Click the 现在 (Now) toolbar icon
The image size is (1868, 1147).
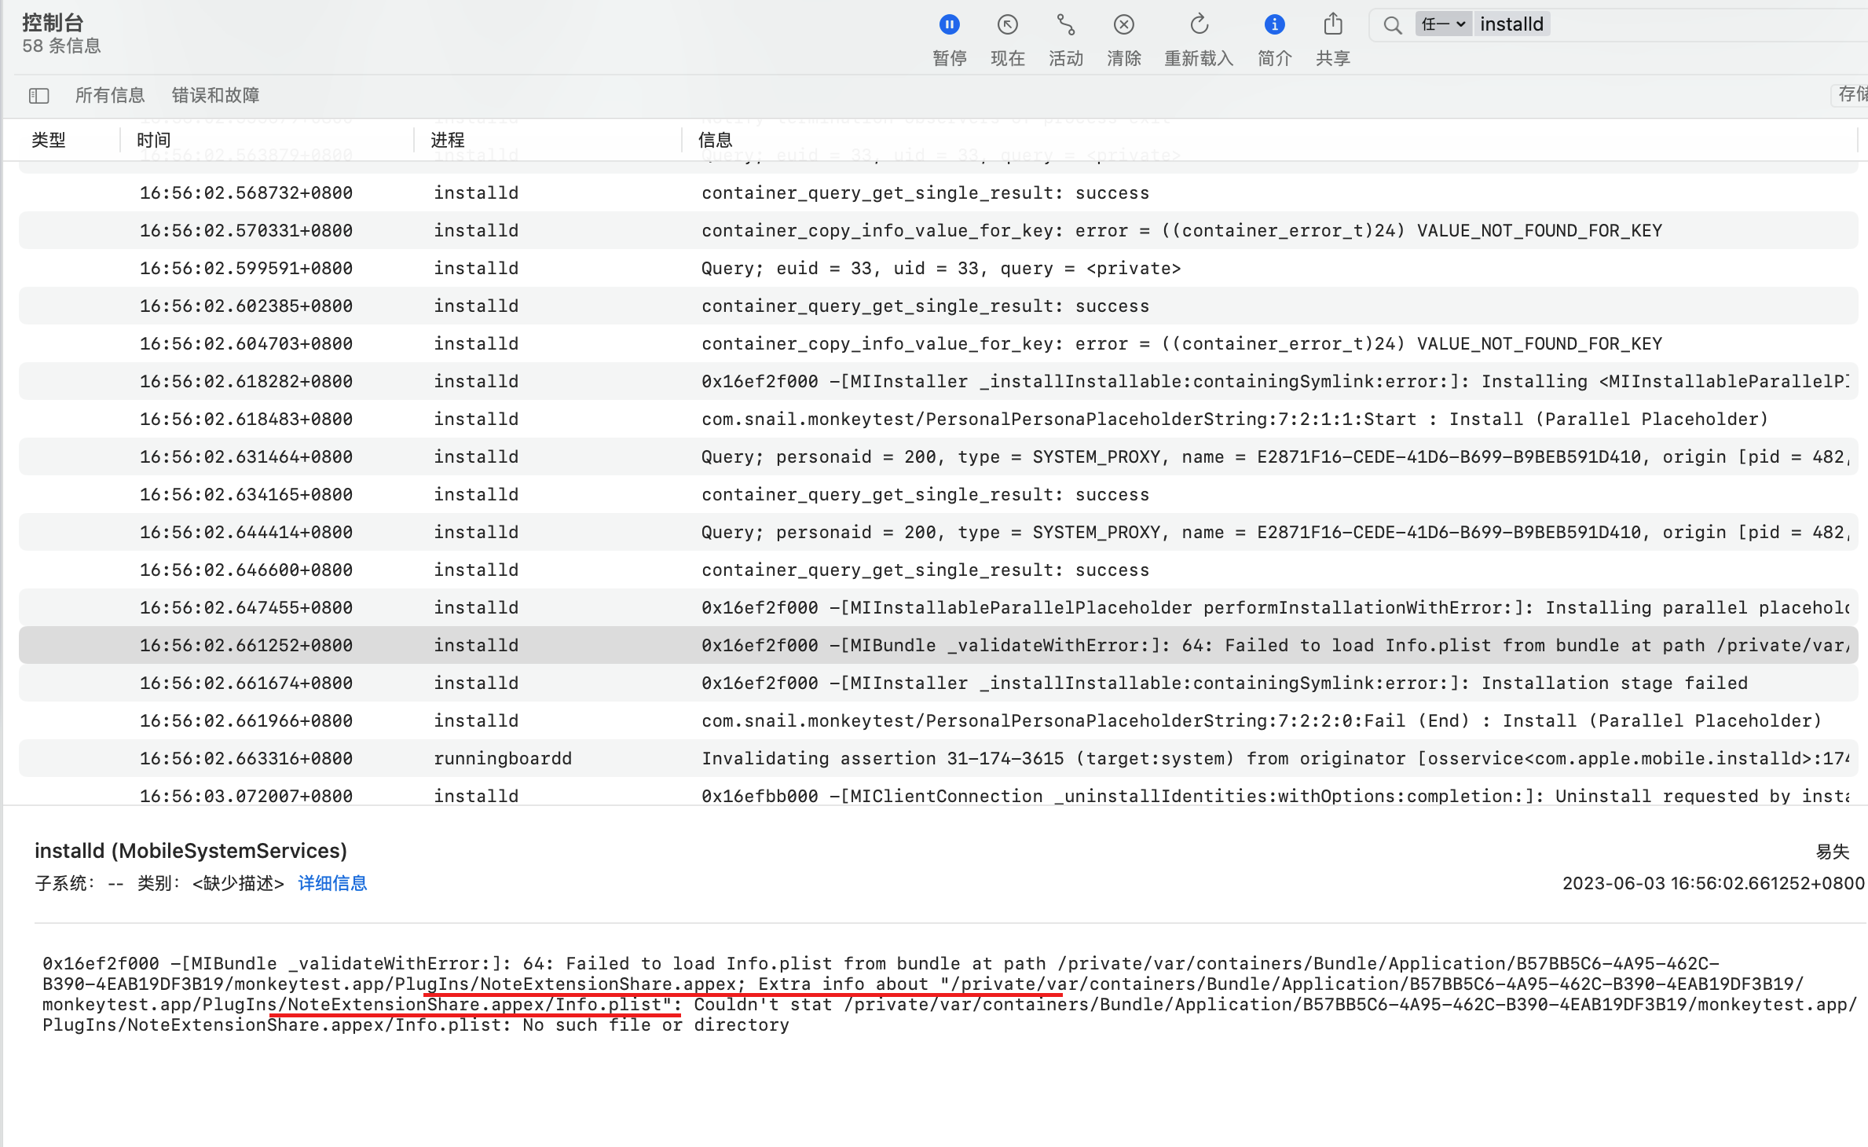coord(1007,25)
